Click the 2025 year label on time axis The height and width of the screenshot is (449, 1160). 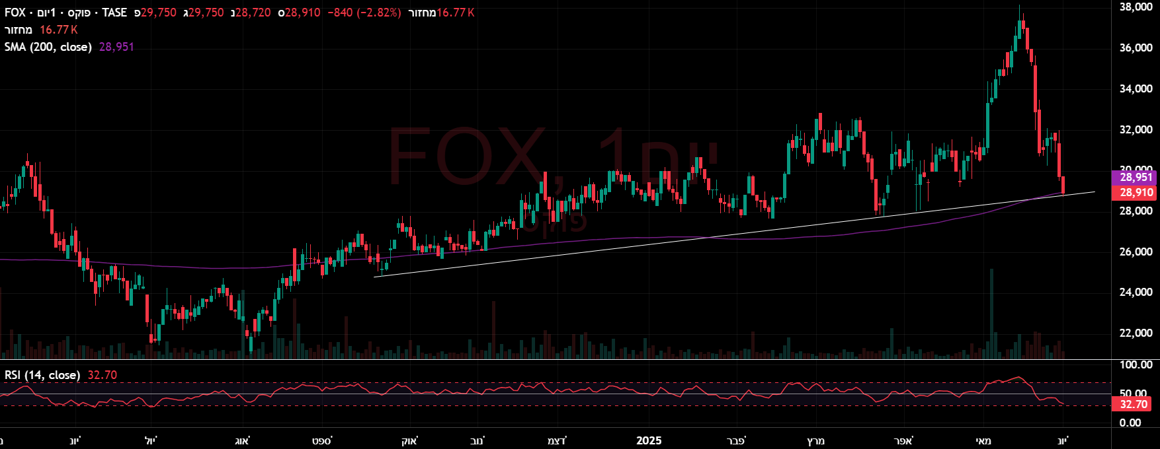tap(649, 441)
